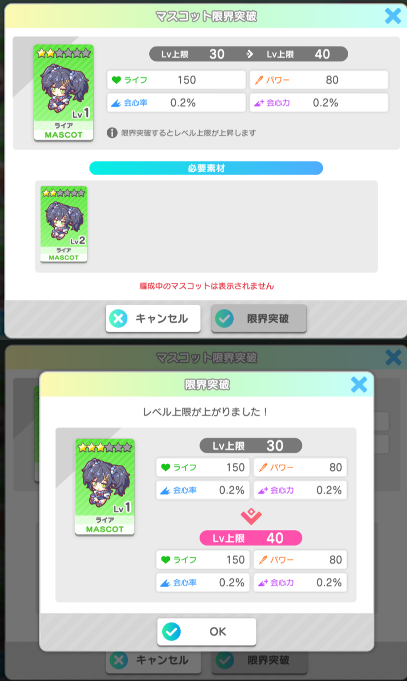
Task: Click the arrow between the Lv上限 30 and 40 labels
Action: click(250, 54)
